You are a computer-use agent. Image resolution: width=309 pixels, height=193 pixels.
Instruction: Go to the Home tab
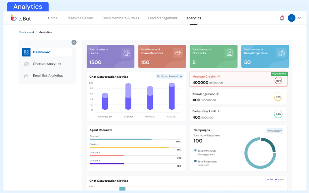(x=53, y=18)
